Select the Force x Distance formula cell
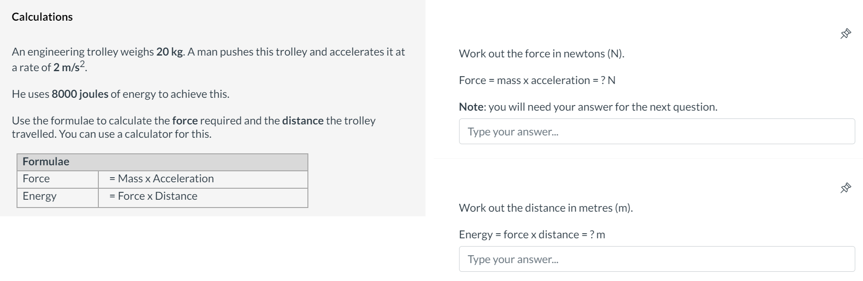Image resolution: width=863 pixels, height=281 pixels. pyautogui.click(x=153, y=196)
